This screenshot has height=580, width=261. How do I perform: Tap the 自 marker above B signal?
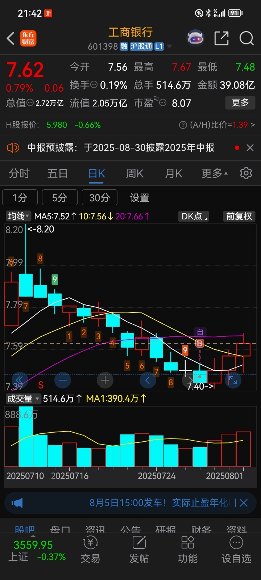click(200, 332)
